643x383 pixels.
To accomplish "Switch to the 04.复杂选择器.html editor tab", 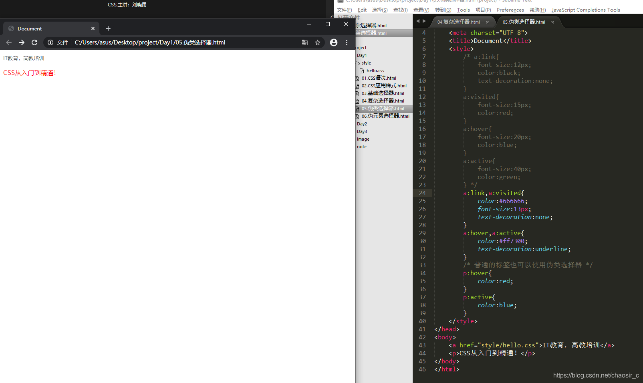I will 459,22.
